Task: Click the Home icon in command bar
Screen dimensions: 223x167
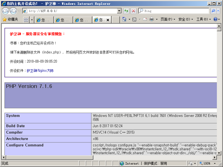Action: pos(124,19)
